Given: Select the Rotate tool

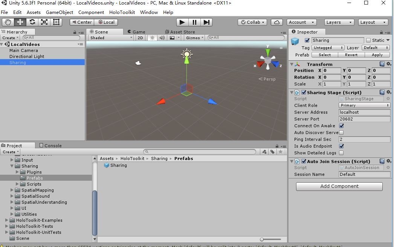Looking at the screenshot, I should pyautogui.click(x=32, y=22).
